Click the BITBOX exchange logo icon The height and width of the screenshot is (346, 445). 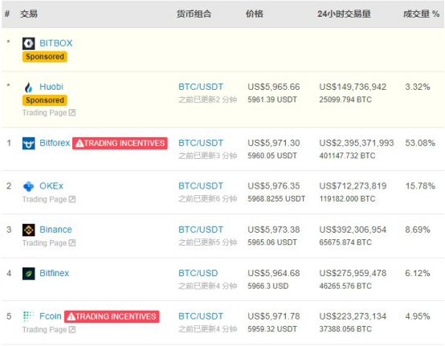[x=29, y=43]
